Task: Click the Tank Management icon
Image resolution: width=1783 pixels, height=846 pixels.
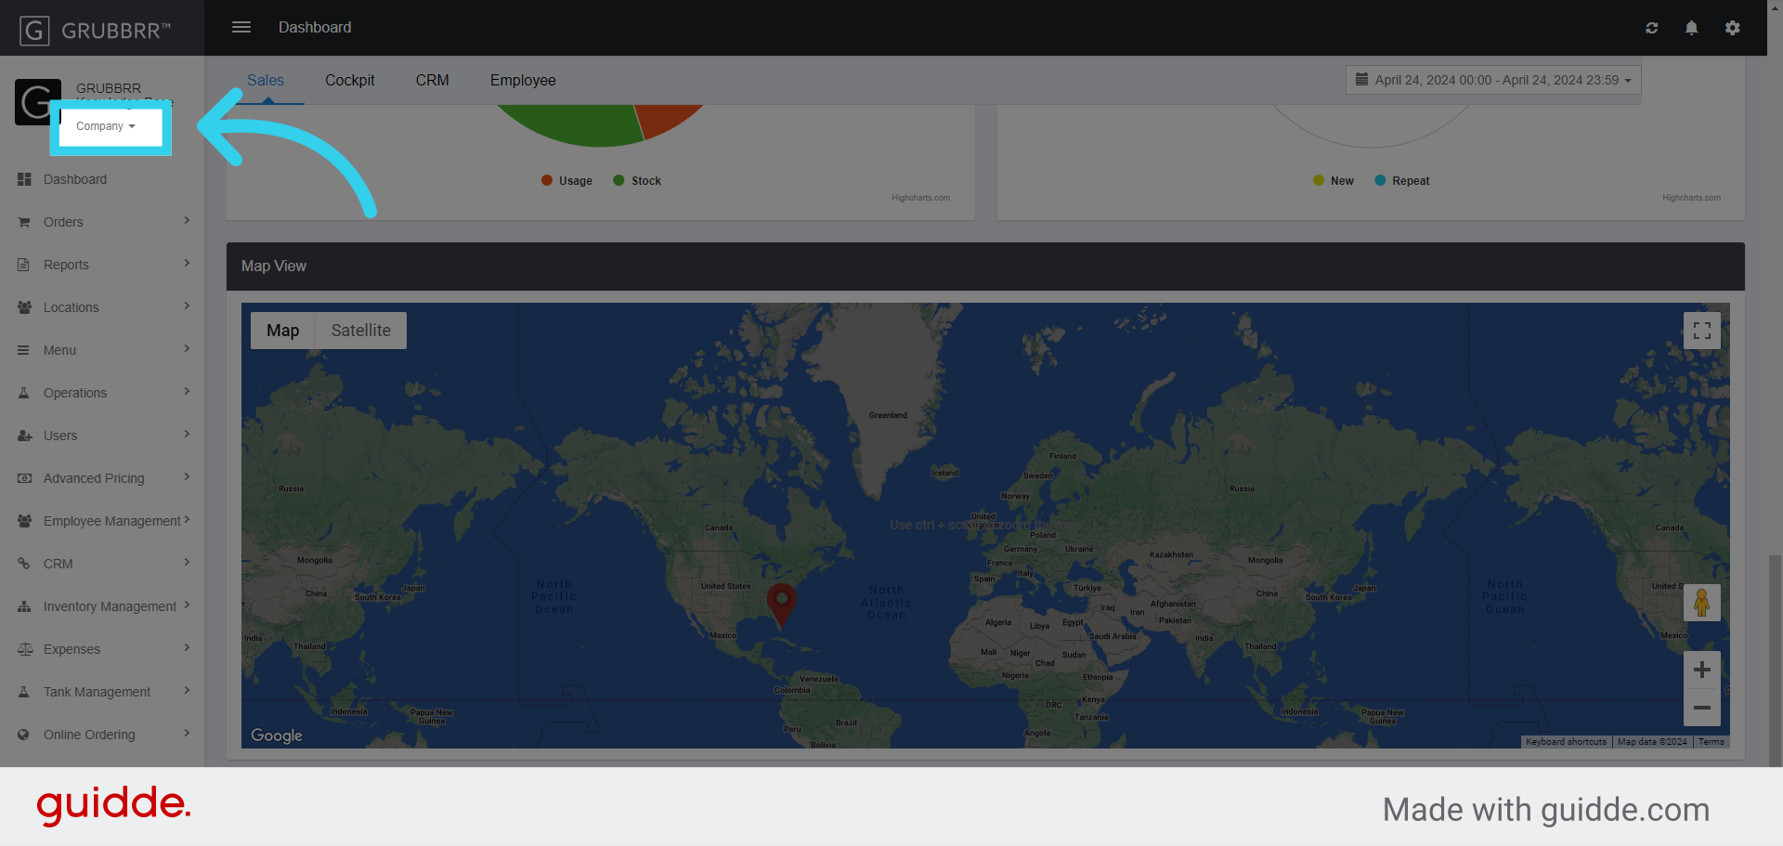Action: coord(24,692)
